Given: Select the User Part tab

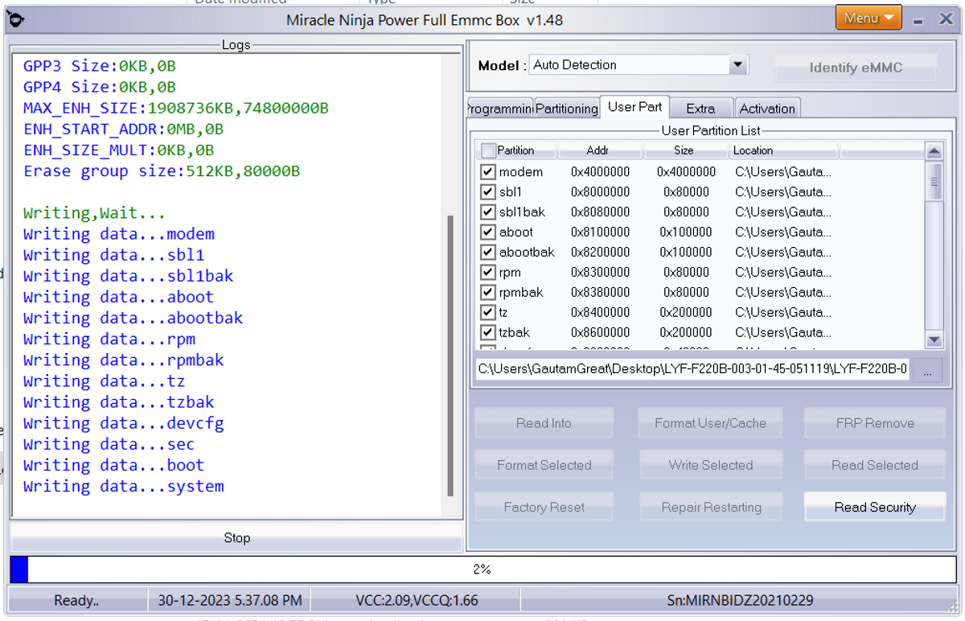Looking at the screenshot, I should click(634, 107).
